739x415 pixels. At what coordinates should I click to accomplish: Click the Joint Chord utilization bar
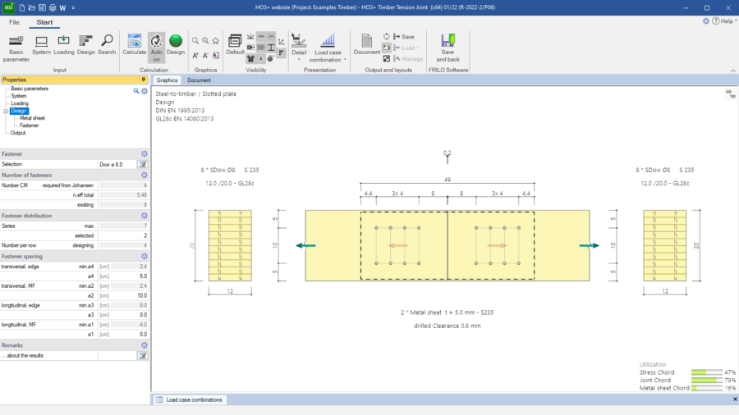point(705,380)
